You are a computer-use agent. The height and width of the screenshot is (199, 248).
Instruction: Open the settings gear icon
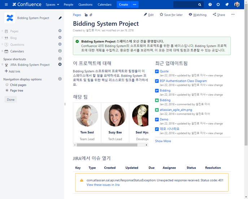(x=218, y=5)
